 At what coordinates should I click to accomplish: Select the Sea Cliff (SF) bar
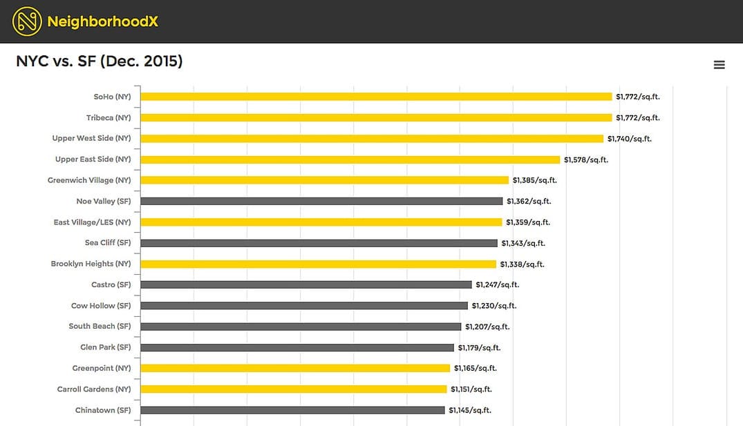319,243
